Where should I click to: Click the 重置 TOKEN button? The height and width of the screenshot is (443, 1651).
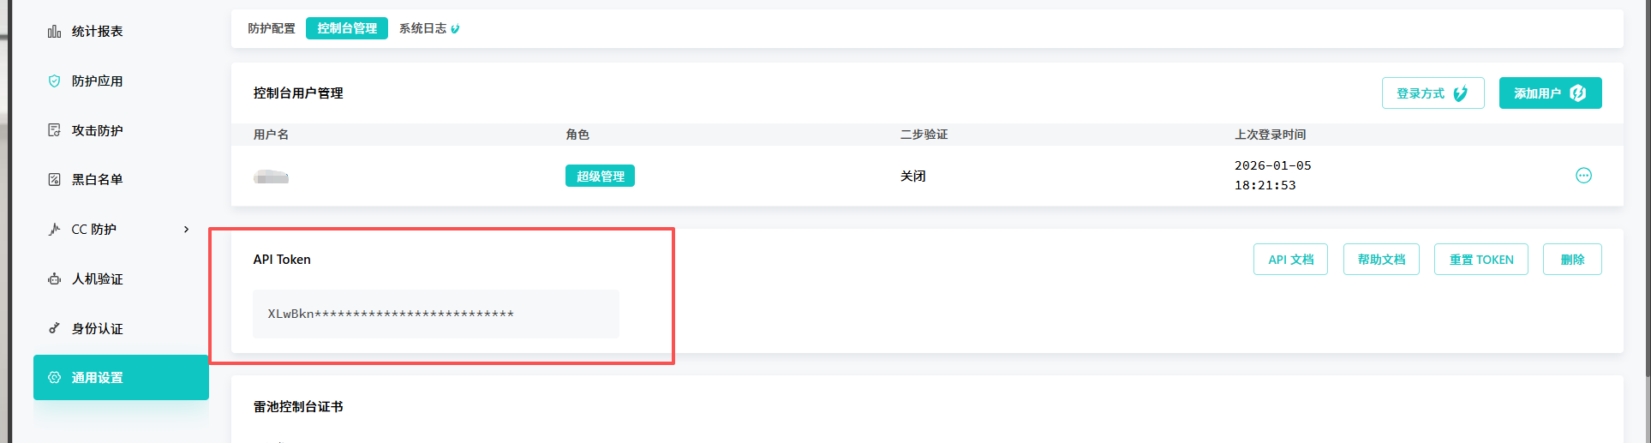point(1481,260)
